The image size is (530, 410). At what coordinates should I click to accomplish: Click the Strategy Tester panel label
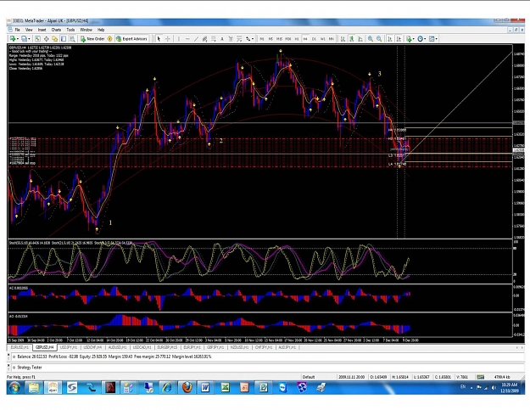tap(30, 368)
